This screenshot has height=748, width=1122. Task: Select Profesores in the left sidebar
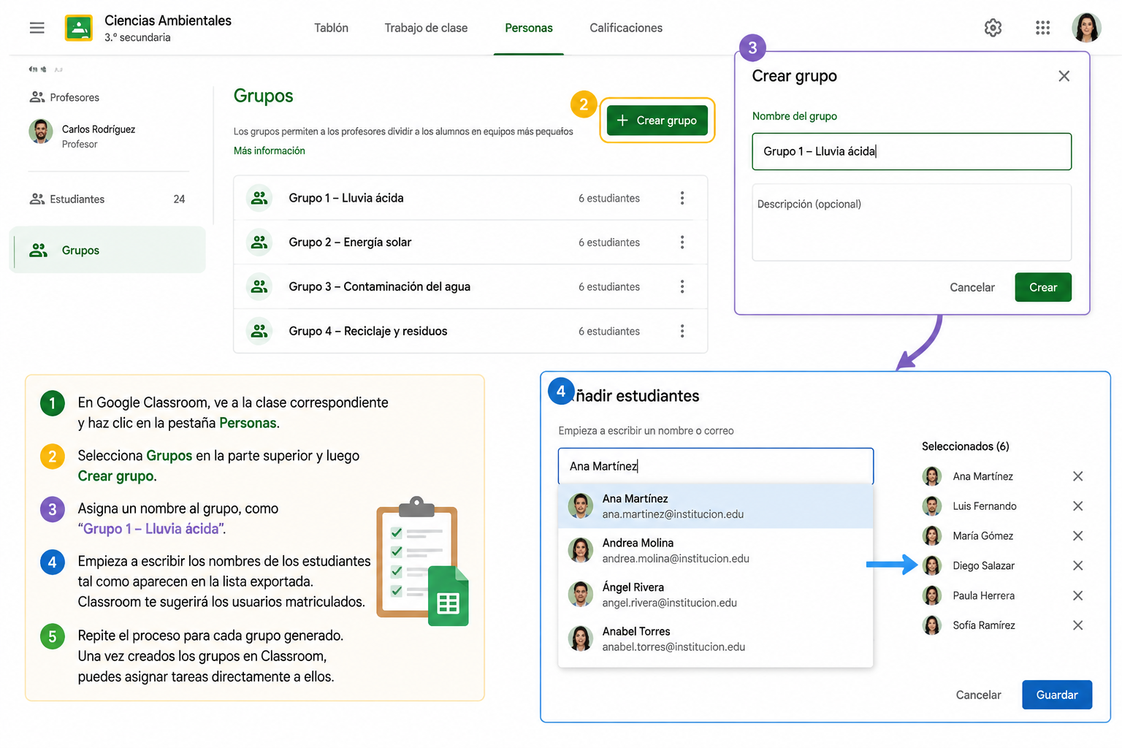coord(64,97)
